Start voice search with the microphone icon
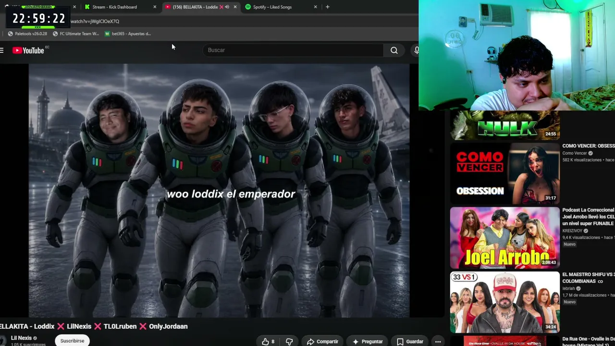615x346 pixels. [x=416, y=50]
